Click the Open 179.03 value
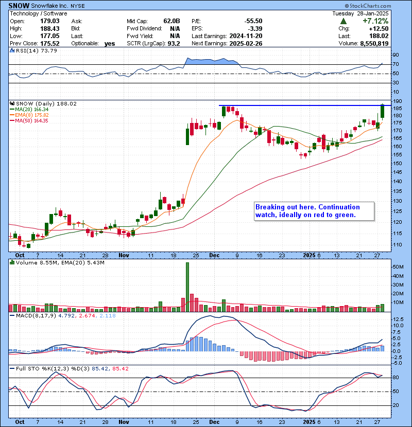The height and width of the screenshot is (427, 412). click(49, 21)
